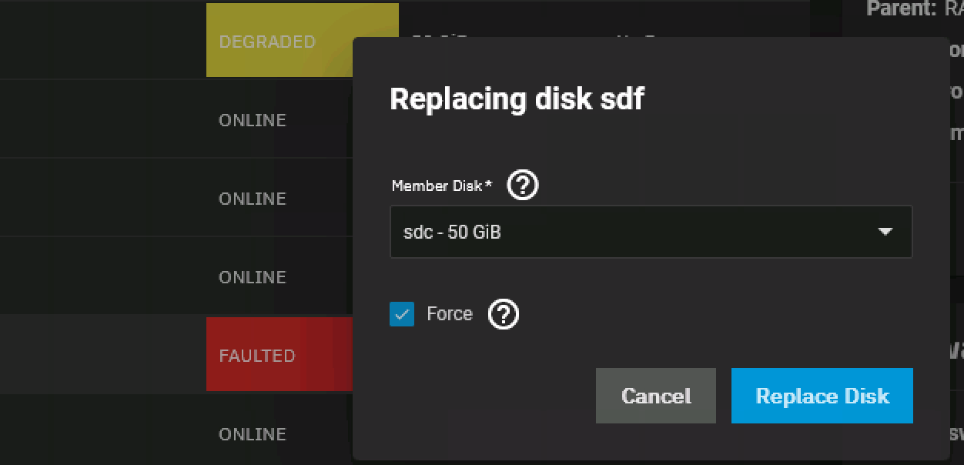Click the Force label text
The width and height of the screenshot is (964, 465).
tap(450, 314)
